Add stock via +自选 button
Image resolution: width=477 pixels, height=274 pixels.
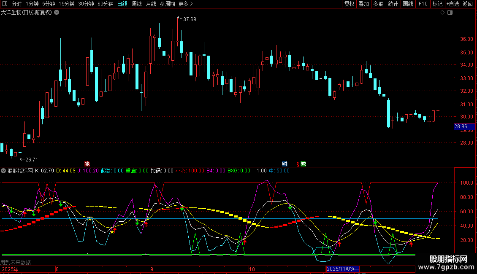click(x=452, y=4)
